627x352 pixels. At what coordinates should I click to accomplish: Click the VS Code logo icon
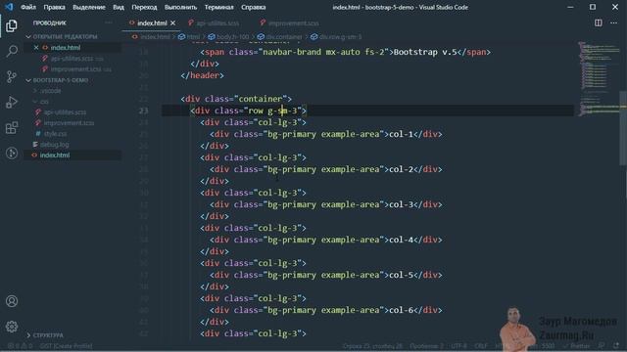(9, 7)
